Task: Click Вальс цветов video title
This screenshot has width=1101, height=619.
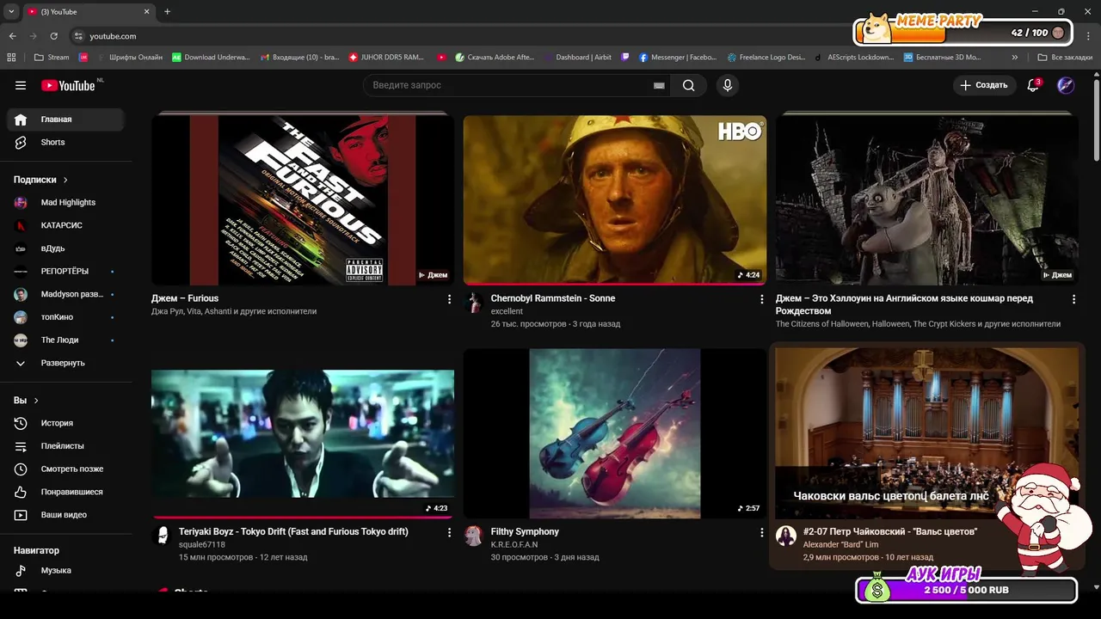Action: 890,531
